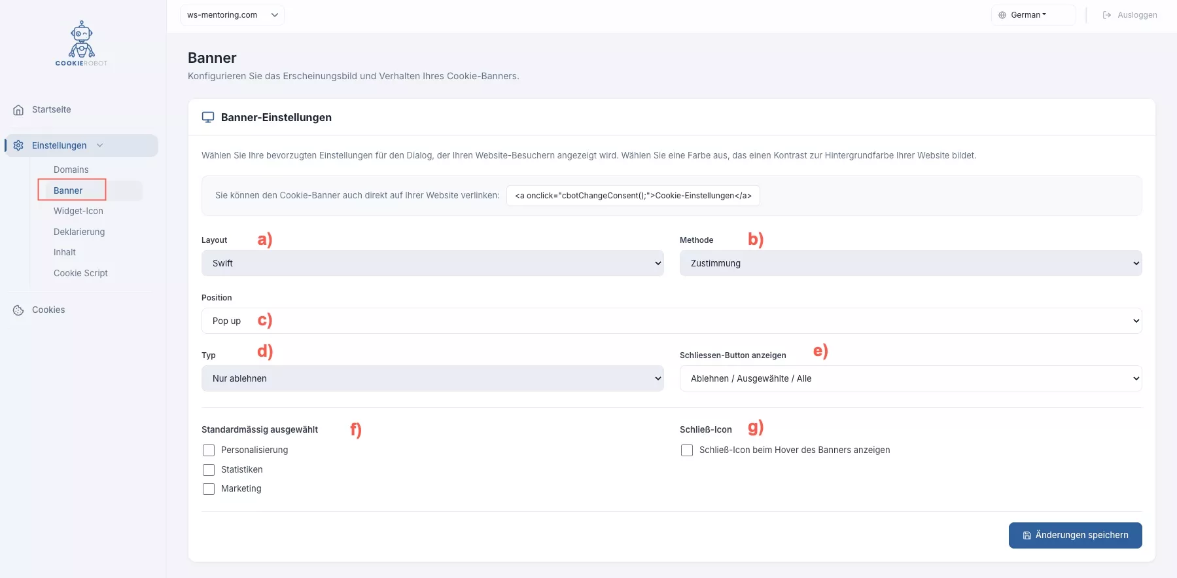Screen dimensions: 1177x578
Task: Click the Einstellungen gear icon
Action: coord(18,145)
